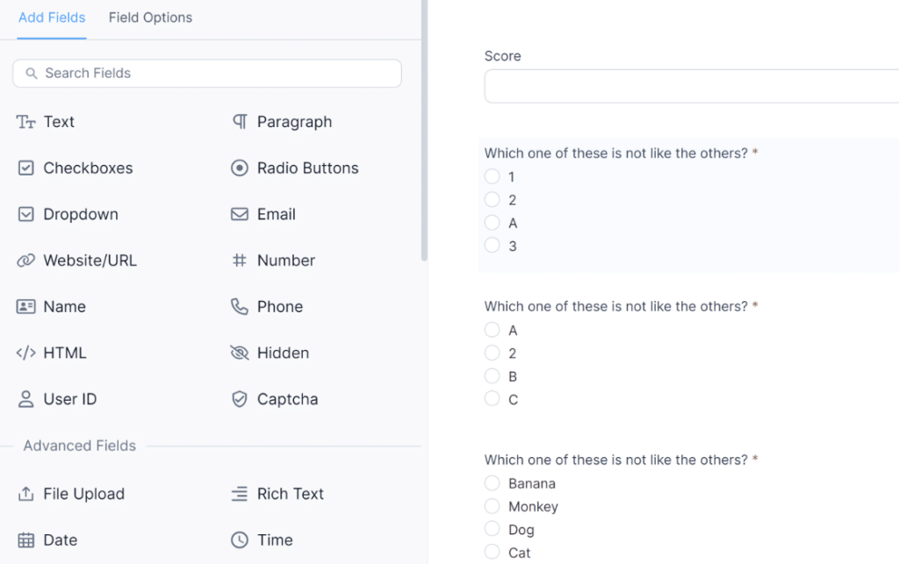Select the Captcha field icon
The width and height of the screenshot is (899, 564).
point(240,399)
